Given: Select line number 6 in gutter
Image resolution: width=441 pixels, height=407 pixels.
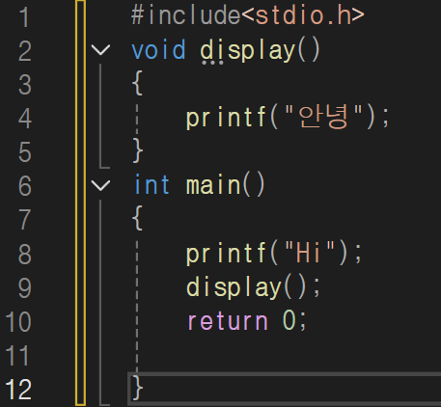Looking at the screenshot, I should click(25, 186).
